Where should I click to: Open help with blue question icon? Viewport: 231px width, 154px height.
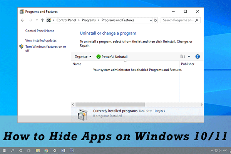pos(198,57)
